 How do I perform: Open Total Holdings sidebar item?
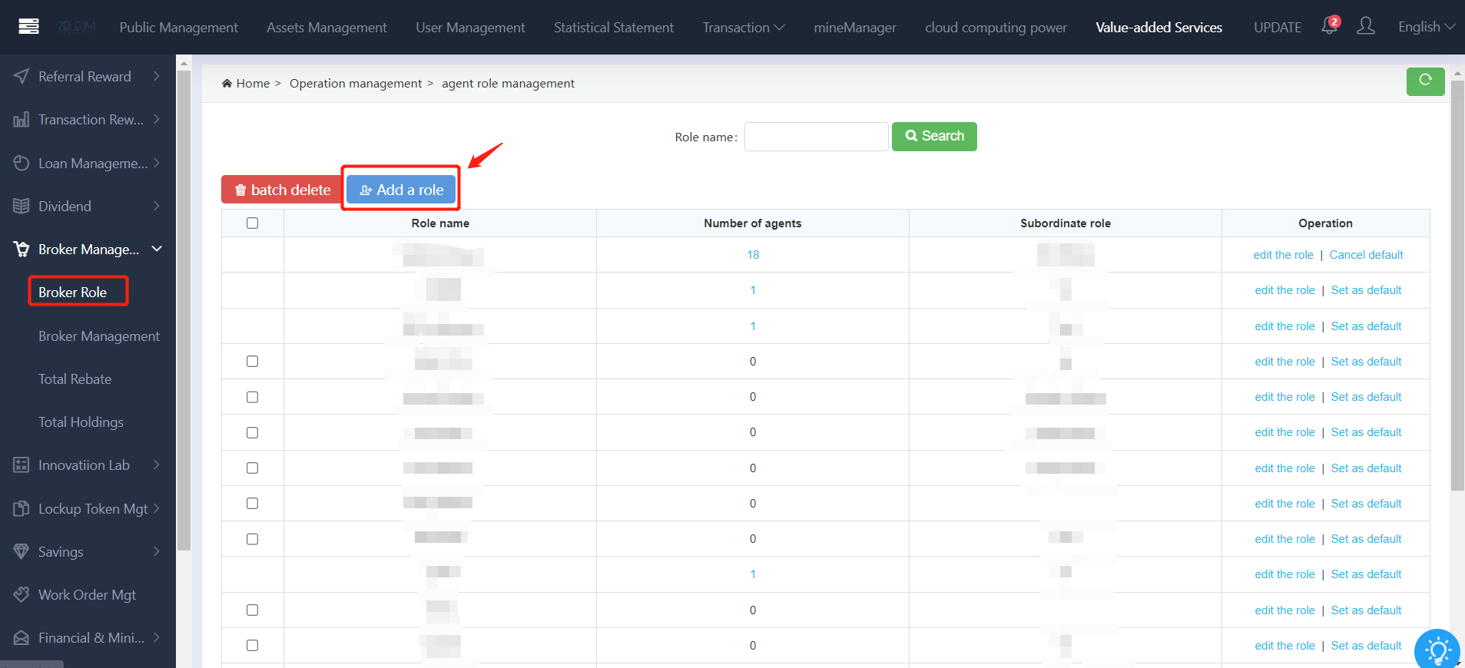coord(81,422)
